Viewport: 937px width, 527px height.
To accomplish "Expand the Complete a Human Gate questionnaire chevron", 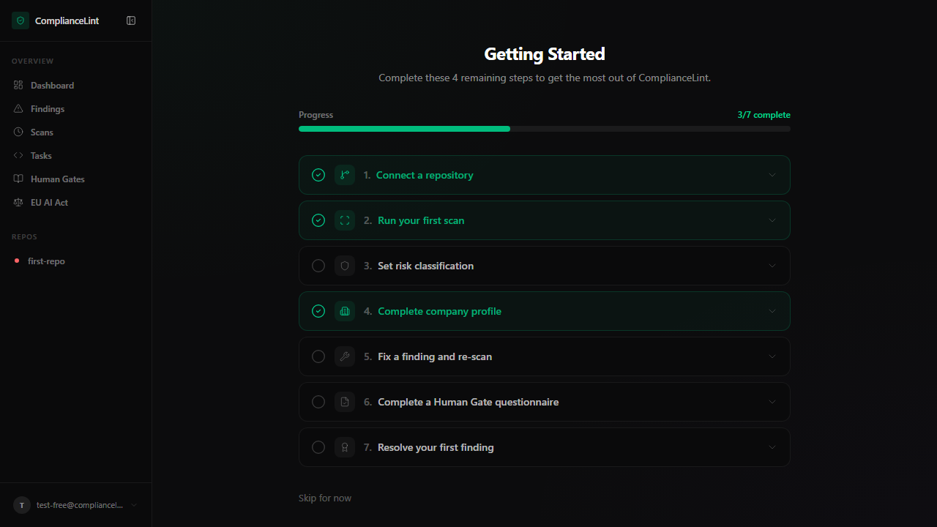I will (x=772, y=402).
